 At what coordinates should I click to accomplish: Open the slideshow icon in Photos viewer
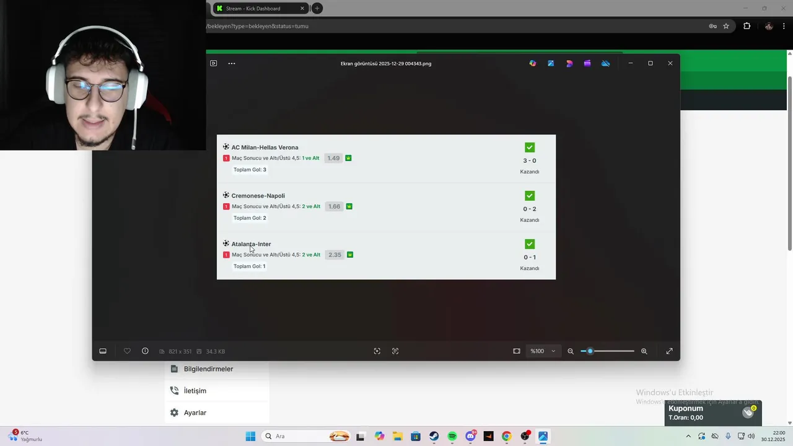tap(213, 63)
